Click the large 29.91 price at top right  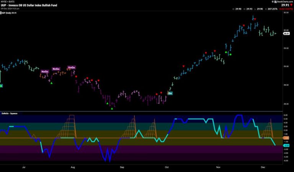coord(285,5)
